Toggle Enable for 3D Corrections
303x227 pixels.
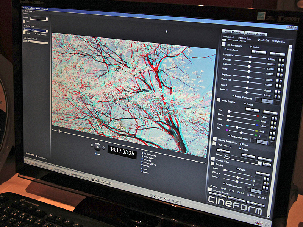pos(251,47)
